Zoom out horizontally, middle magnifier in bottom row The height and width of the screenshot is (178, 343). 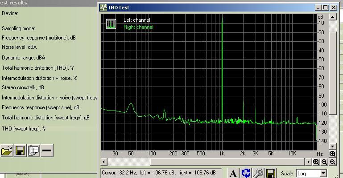(324, 162)
